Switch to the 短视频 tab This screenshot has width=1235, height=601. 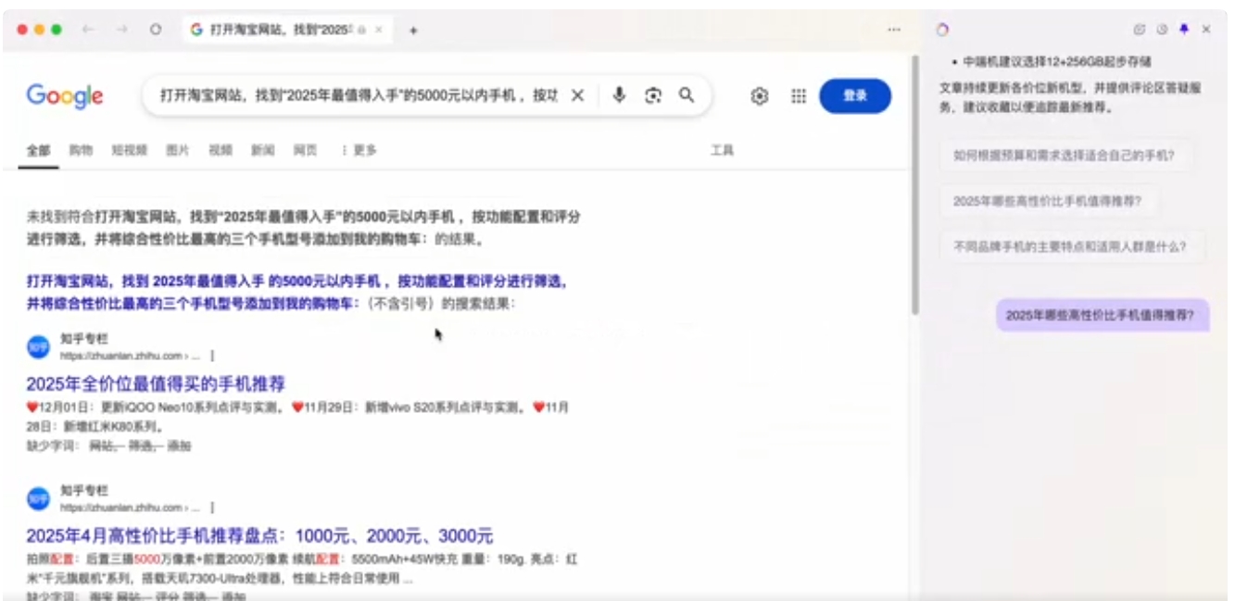[129, 150]
